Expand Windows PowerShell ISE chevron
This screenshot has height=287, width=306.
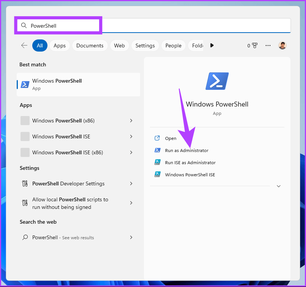131,136
